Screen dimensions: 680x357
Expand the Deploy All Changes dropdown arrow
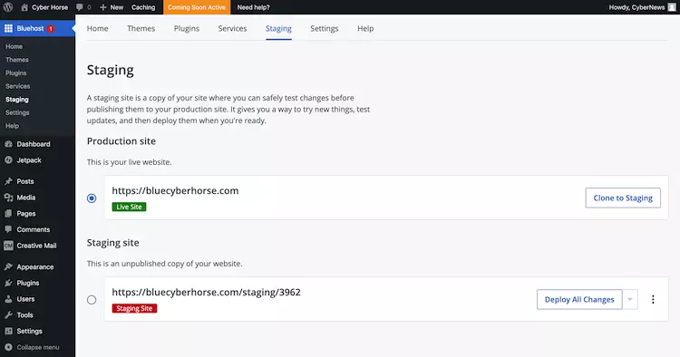tap(630, 299)
